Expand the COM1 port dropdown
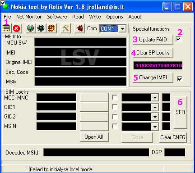This screenshot has height=173, width=195. click(123, 28)
